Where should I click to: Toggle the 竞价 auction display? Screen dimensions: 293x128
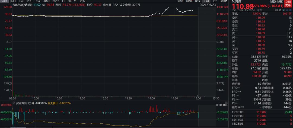(180, 1)
